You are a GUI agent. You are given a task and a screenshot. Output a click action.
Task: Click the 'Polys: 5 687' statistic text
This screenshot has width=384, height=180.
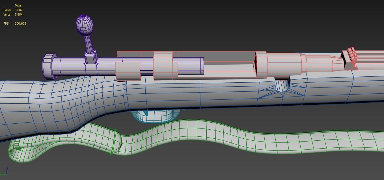point(13,10)
